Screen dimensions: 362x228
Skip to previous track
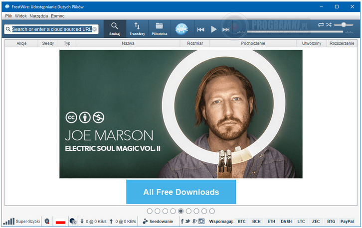[200, 29]
